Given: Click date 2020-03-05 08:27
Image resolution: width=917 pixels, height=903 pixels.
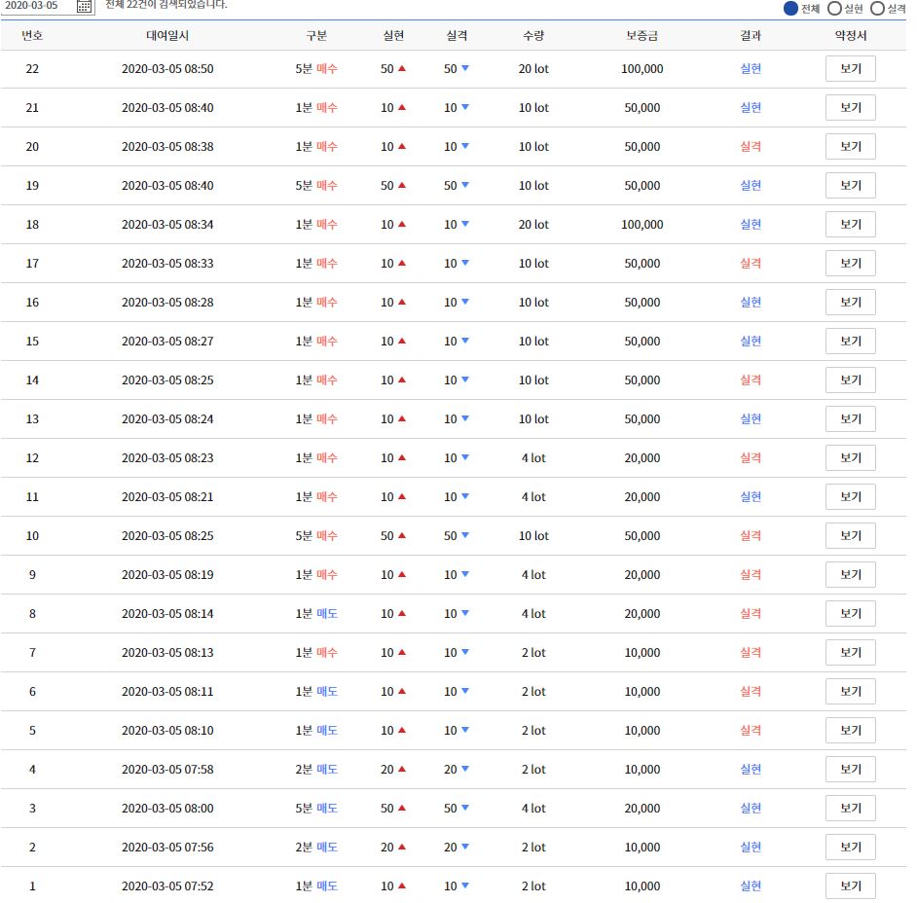Looking at the screenshot, I should point(167,341).
